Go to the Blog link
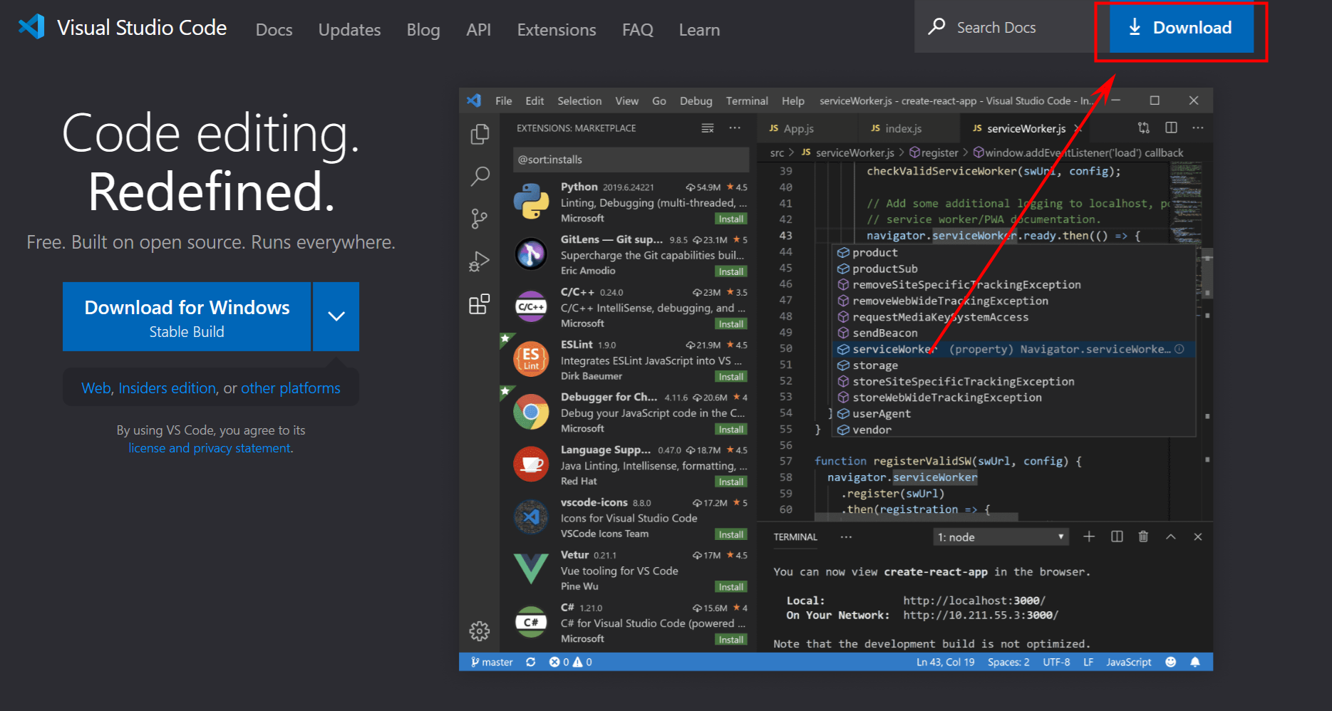Image resolution: width=1332 pixels, height=711 pixels. tap(423, 30)
